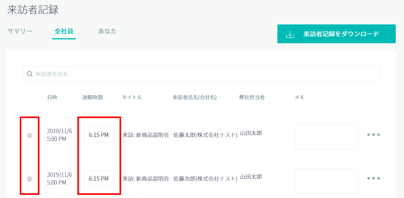
Task: Focus the 来訪者会社名 search field
Action: [x=201, y=74]
